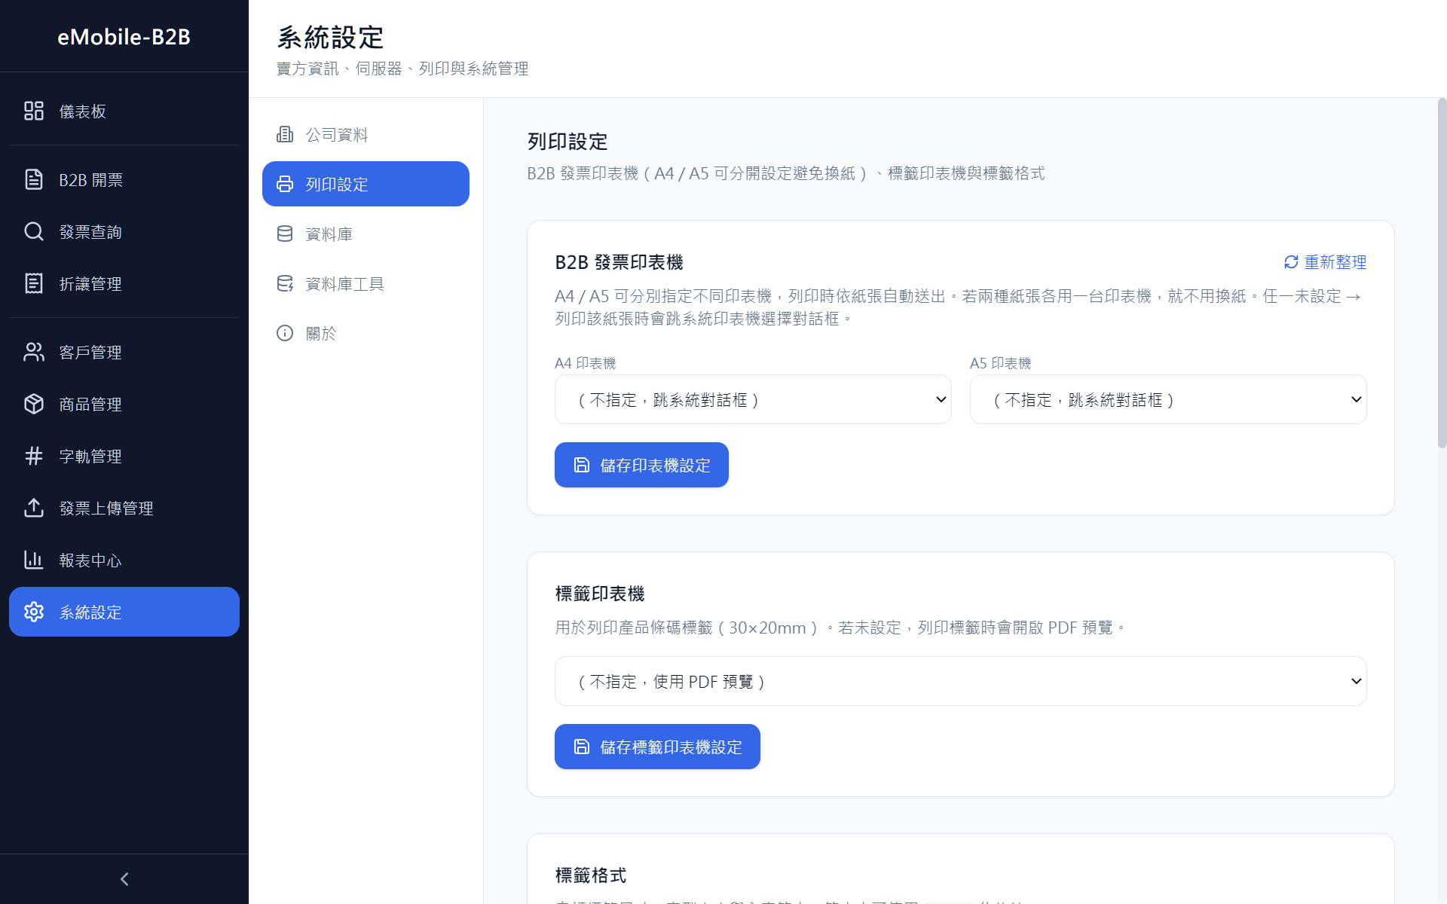The image size is (1447, 904).
Task: Open 折讓管理 from sidebar
Action: coord(124,283)
